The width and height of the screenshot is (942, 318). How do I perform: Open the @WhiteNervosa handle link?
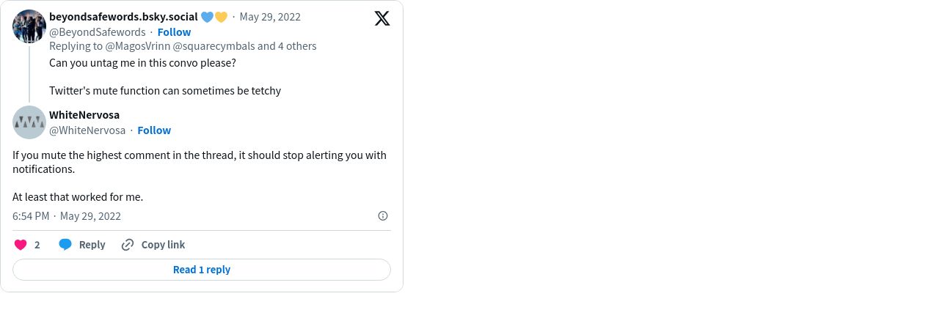tap(87, 130)
